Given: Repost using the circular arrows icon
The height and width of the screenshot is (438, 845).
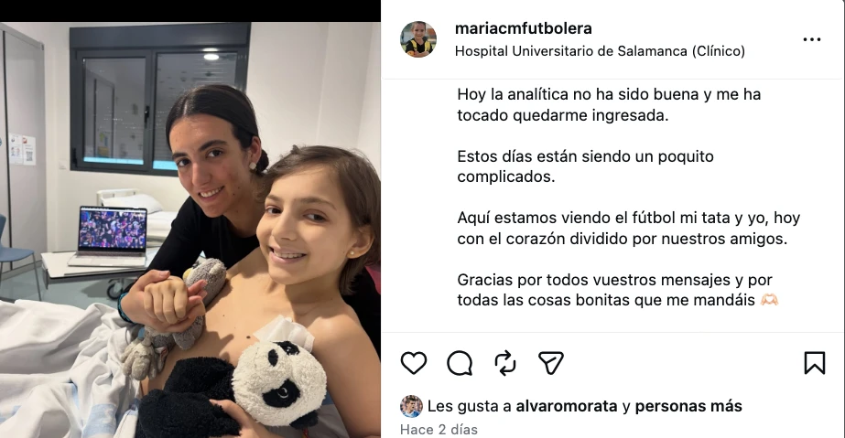Looking at the screenshot, I should pyautogui.click(x=505, y=363).
